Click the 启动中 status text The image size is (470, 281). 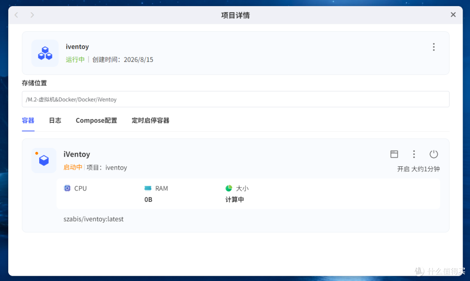tap(73, 167)
